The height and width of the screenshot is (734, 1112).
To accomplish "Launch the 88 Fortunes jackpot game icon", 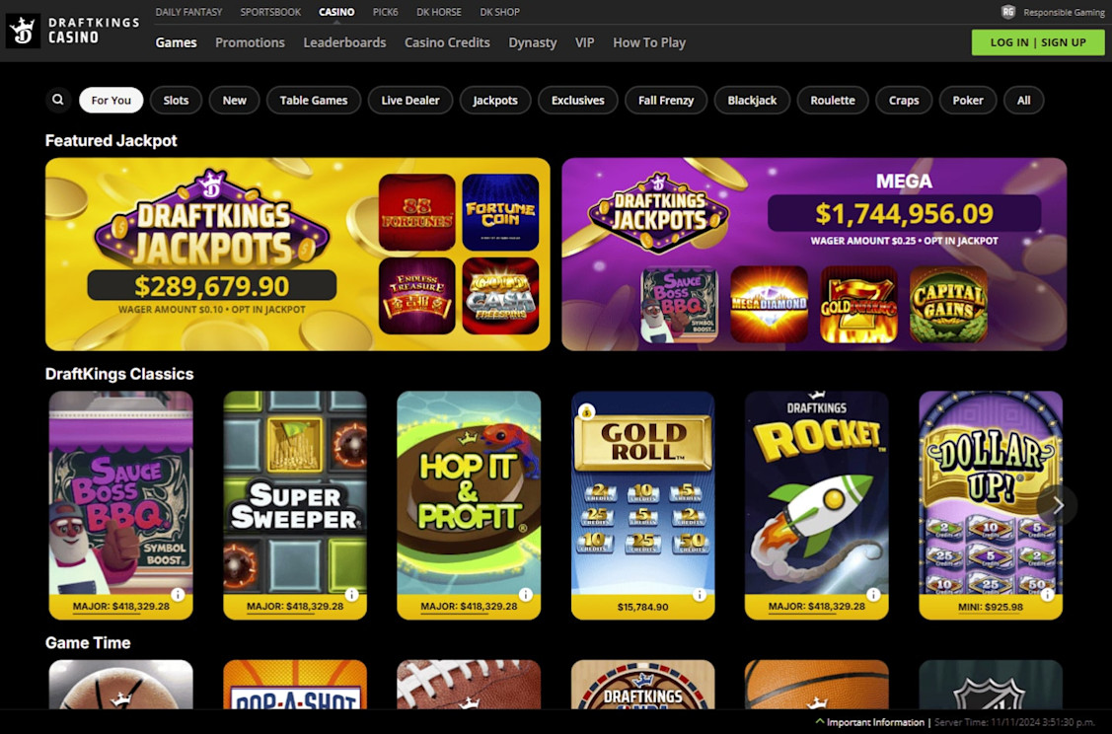I will (417, 212).
